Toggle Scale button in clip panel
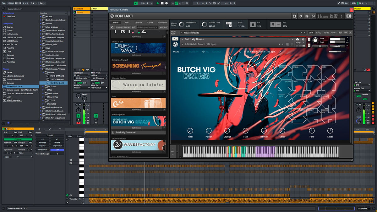The width and height of the screenshot is (377, 212). pos(7,157)
